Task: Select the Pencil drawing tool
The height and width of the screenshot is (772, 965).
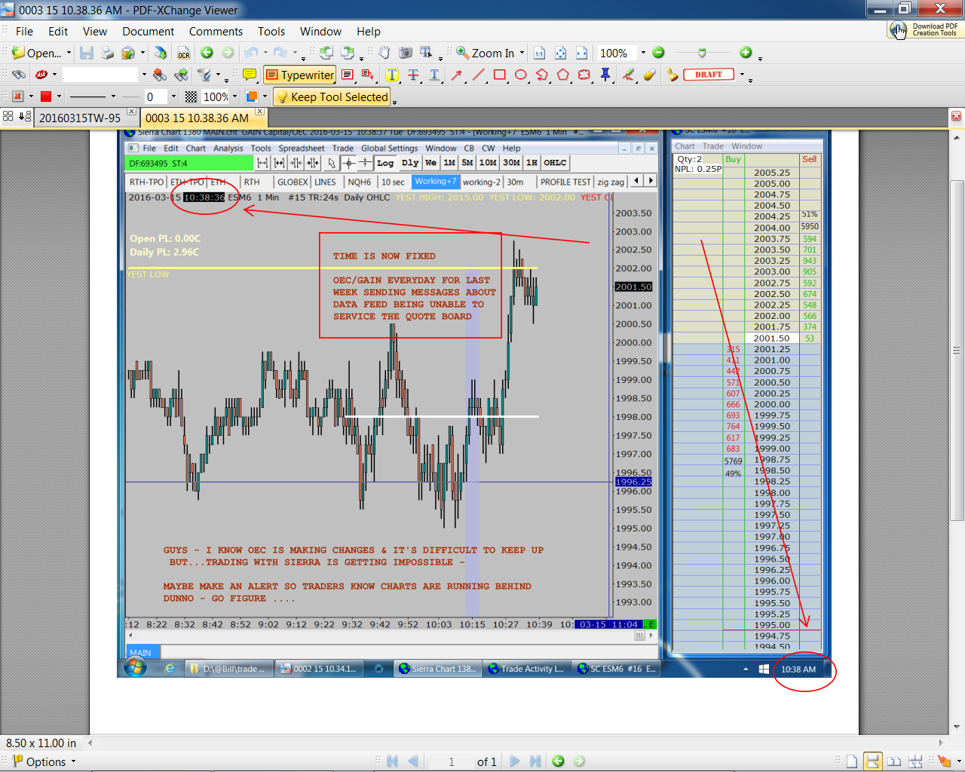Action: pos(628,75)
